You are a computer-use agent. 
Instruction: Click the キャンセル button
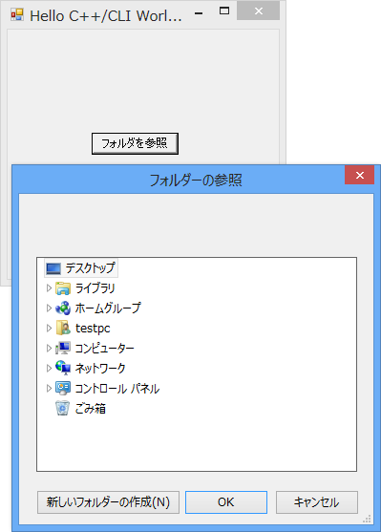click(x=316, y=502)
